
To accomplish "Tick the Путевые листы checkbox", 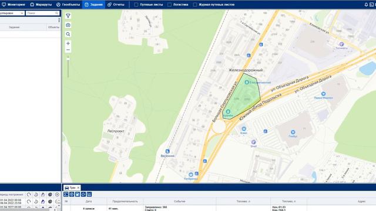I will 136,5.
